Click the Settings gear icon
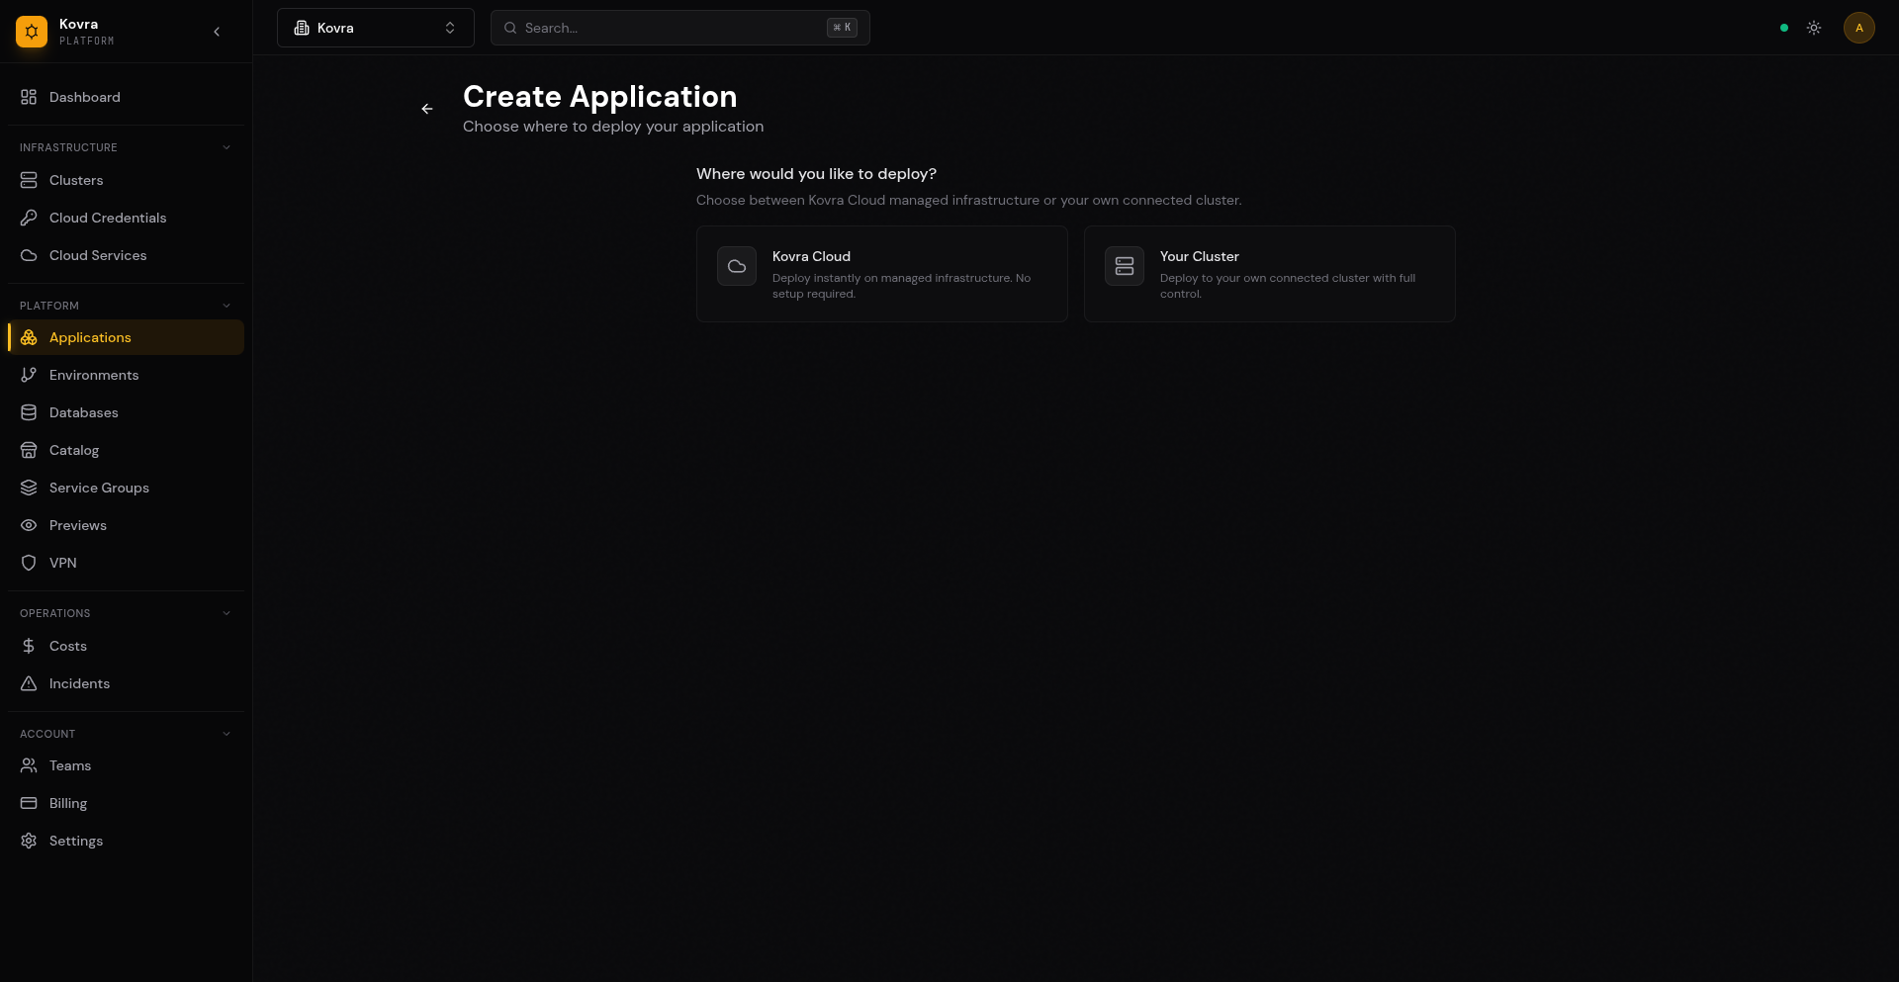 [29, 841]
